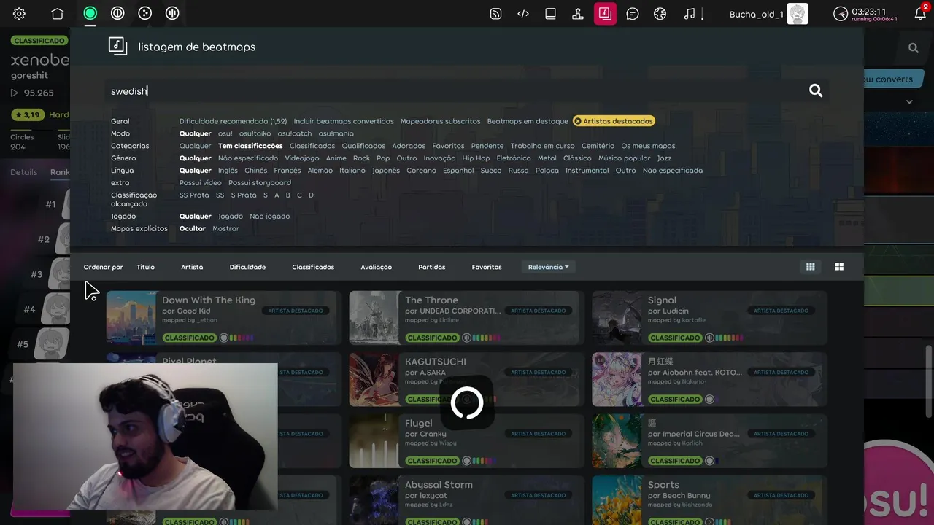Open the chat bubble icon
The width and height of the screenshot is (934, 525).
[x=633, y=13]
